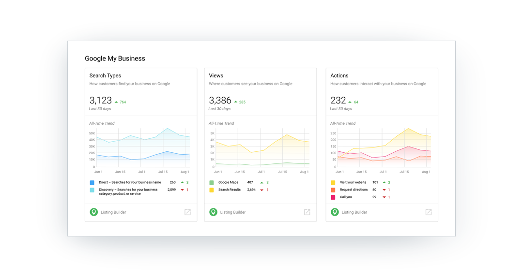The height and width of the screenshot is (277, 523).
Task: Click the Views card title
Action: coord(216,75)
